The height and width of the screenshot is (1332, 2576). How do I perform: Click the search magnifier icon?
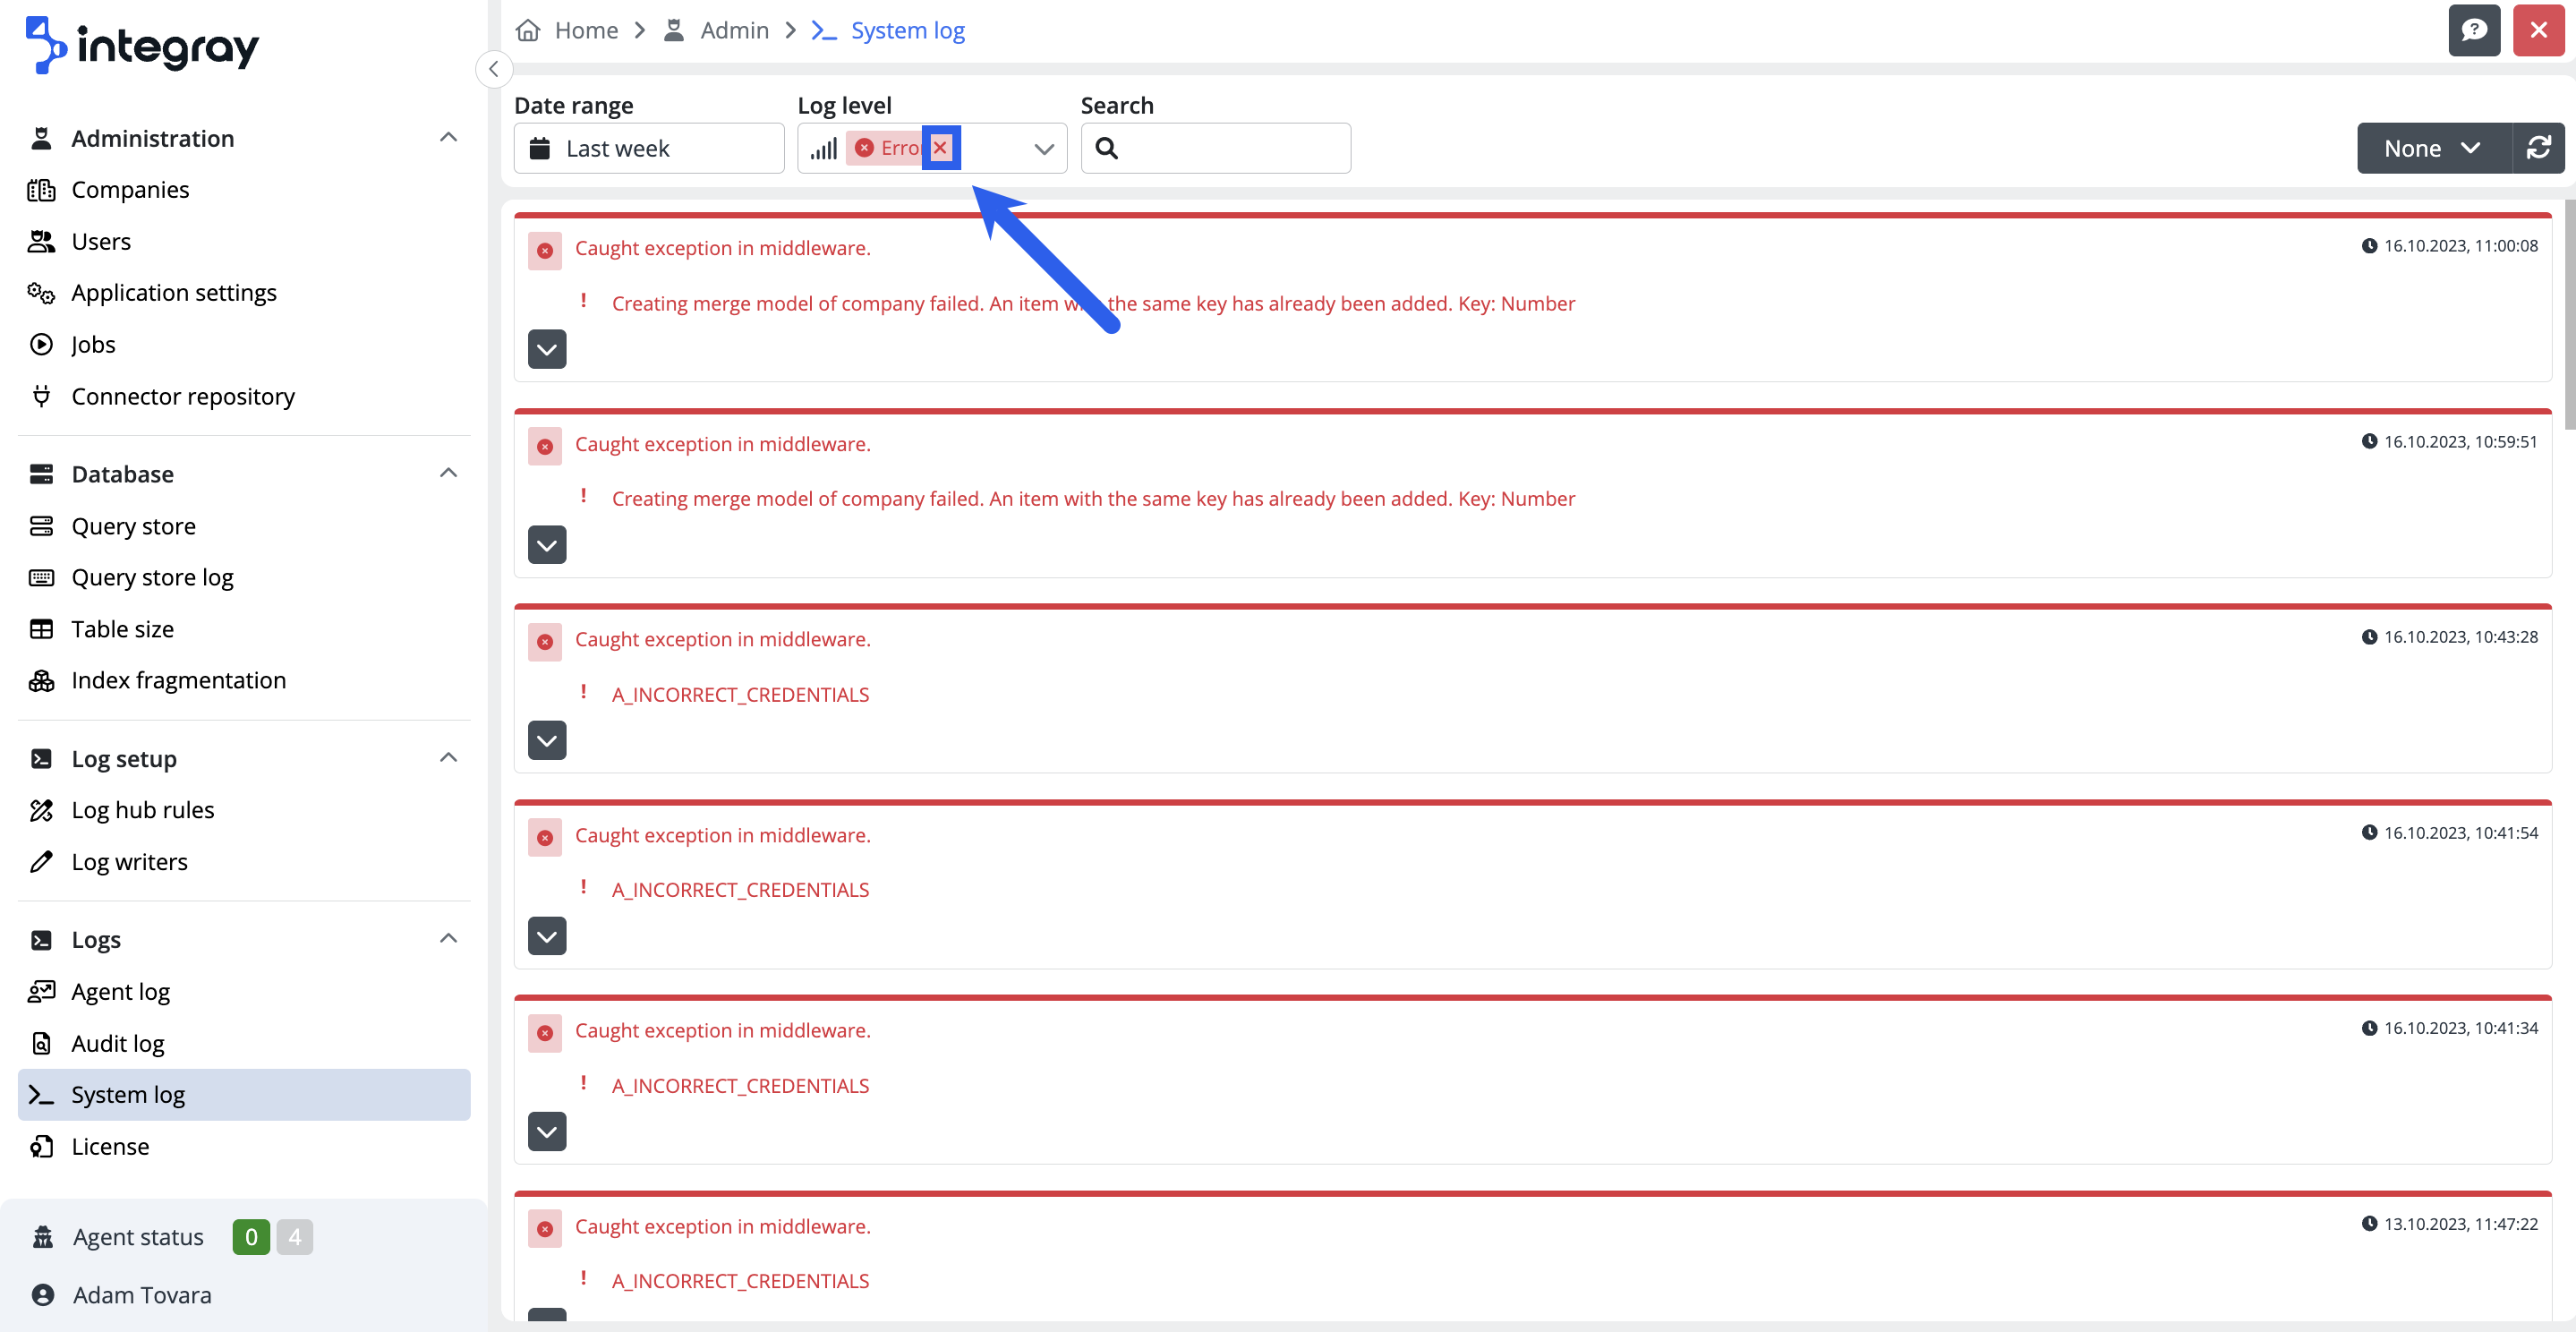[1106, 148]
